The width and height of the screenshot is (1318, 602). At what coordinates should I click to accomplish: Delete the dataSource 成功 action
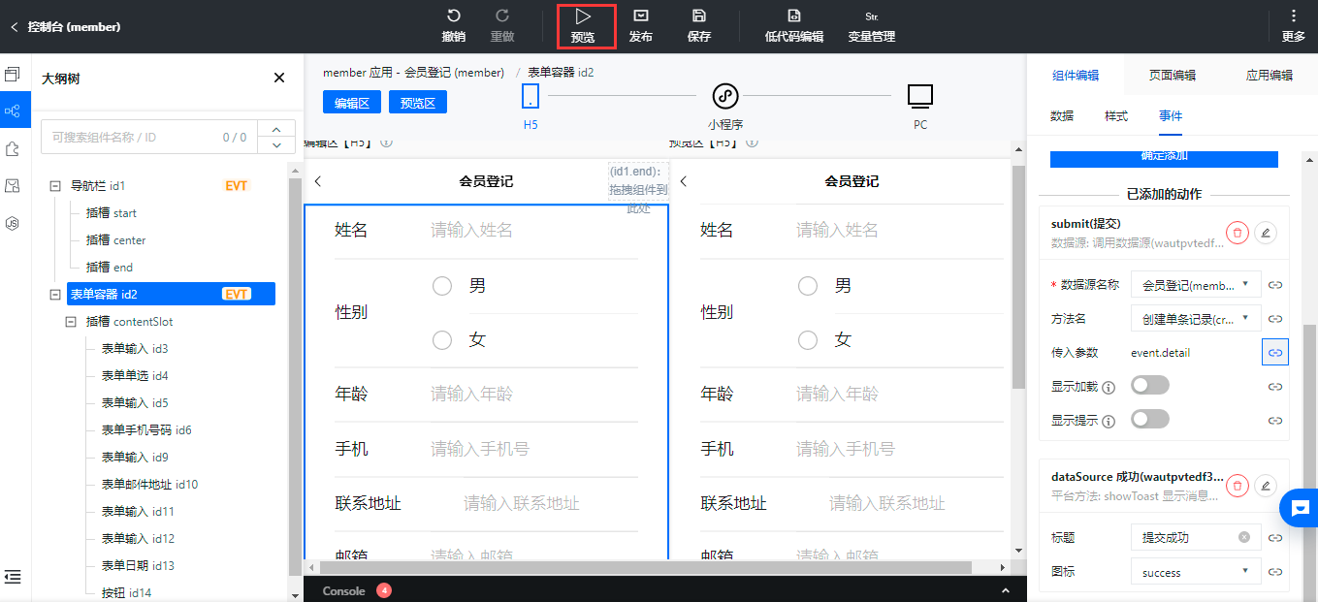pos(1237,485)
